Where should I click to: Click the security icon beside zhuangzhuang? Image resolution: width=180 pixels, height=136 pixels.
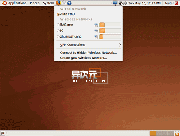[96, 36]
